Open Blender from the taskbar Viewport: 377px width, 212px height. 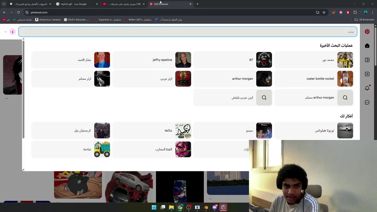206,207
